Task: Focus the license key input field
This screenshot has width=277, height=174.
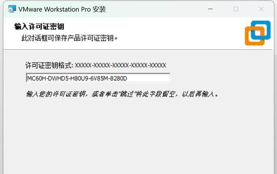Action: point(98,78)
